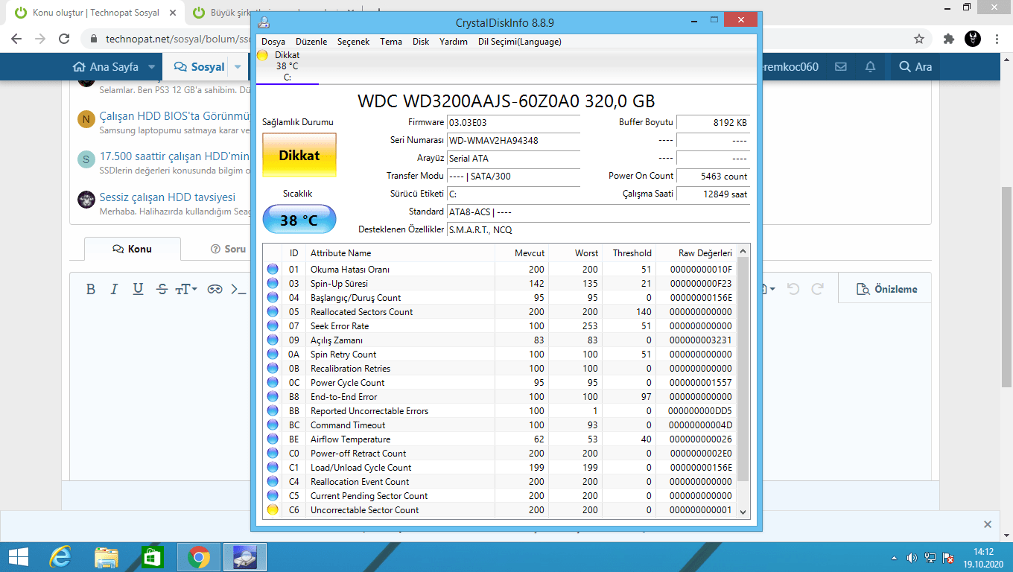The height and width of the screenshot is (572, 1013).
Task: Click the Attribute Name column header
Action: [x=400, y=252]
